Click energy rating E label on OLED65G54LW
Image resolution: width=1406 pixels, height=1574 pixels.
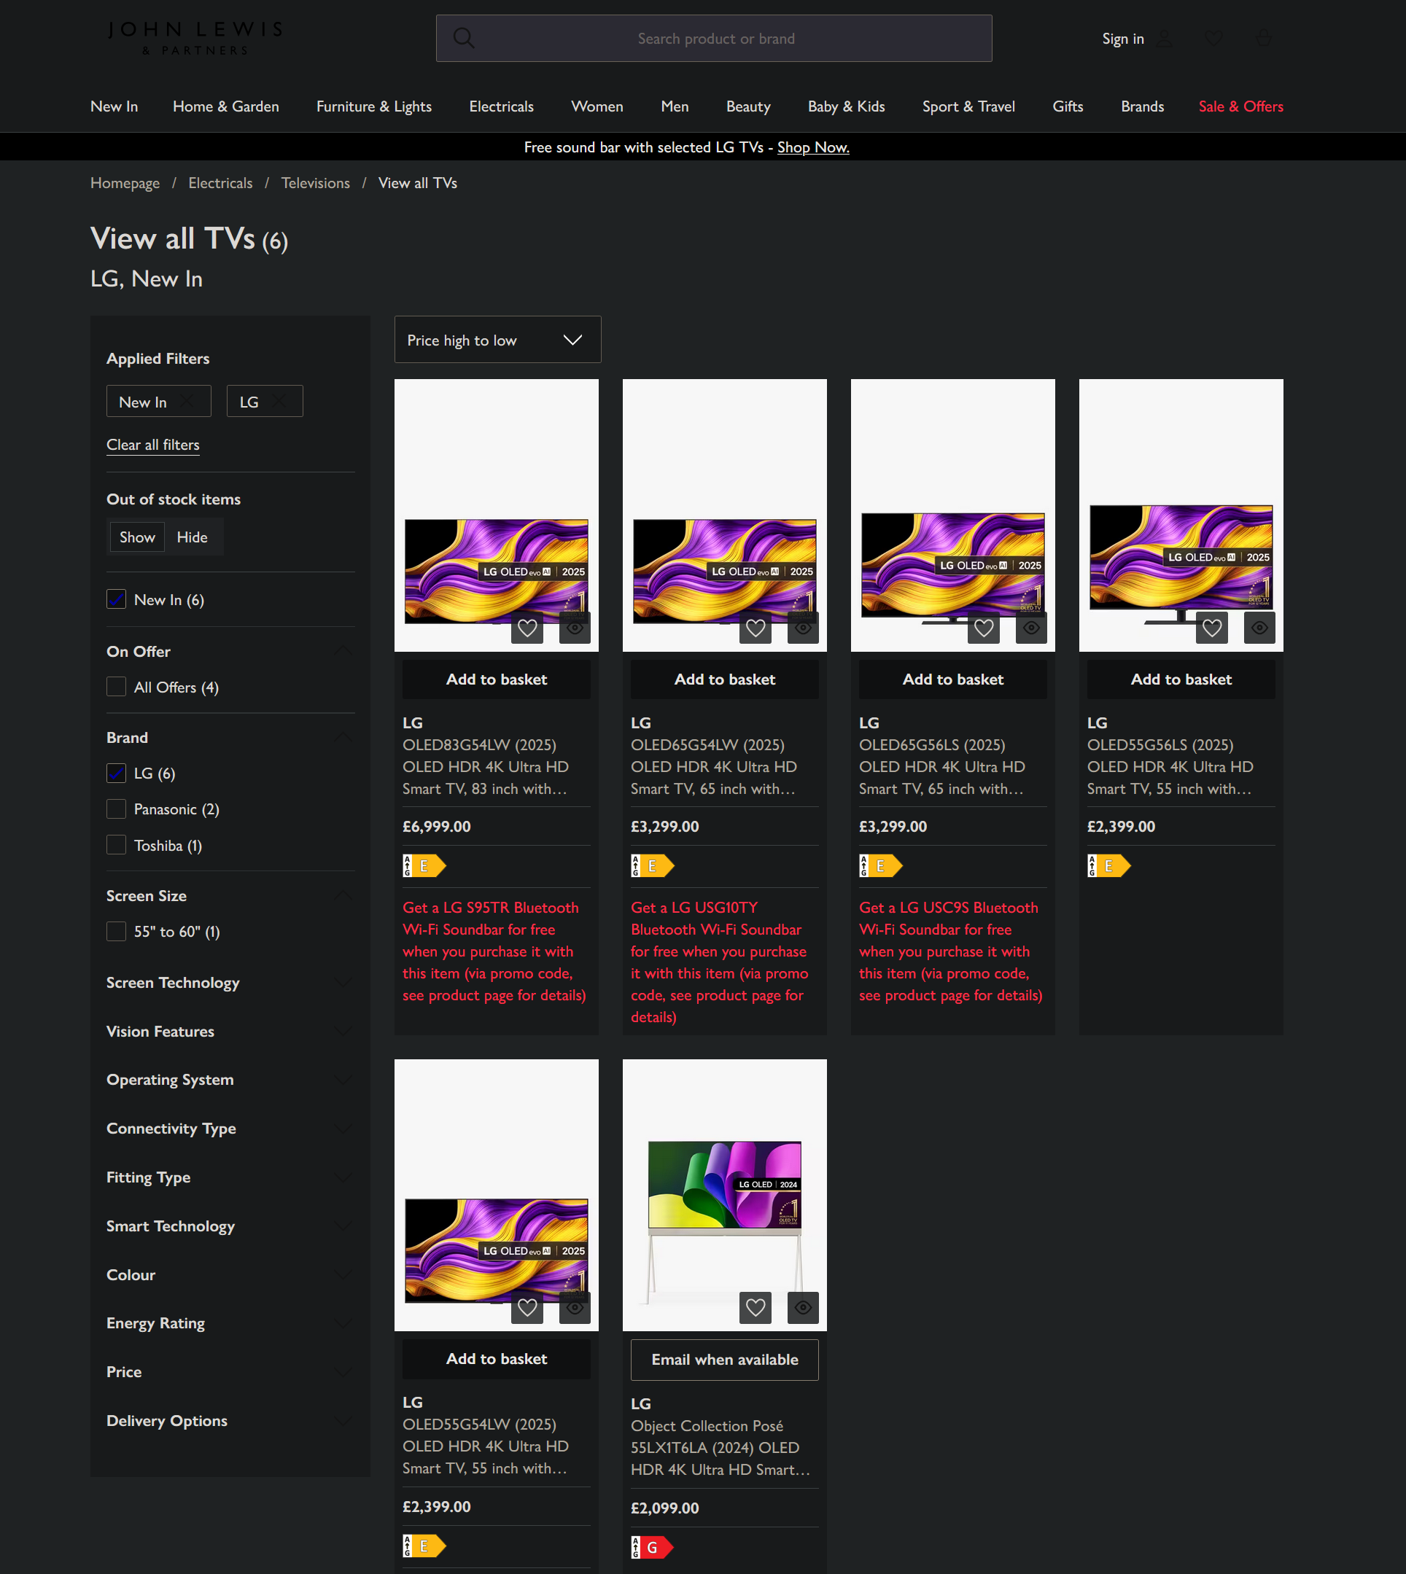pos(653,866)
